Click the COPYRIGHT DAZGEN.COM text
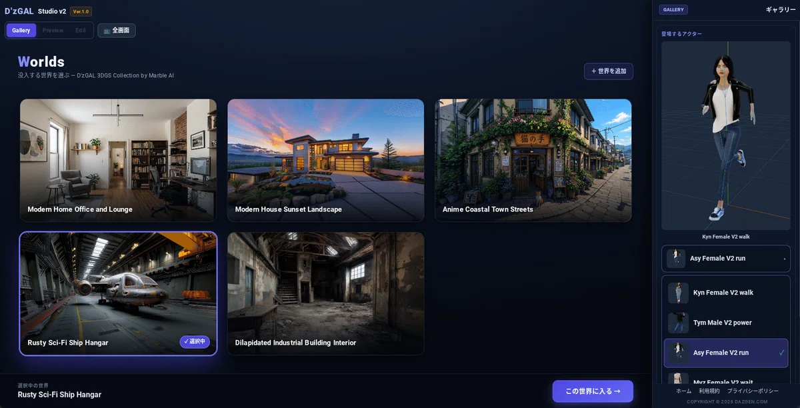Image resolution: width=800 pixels, height=408 pixels. pyautogui.click(x=727, y=402)
